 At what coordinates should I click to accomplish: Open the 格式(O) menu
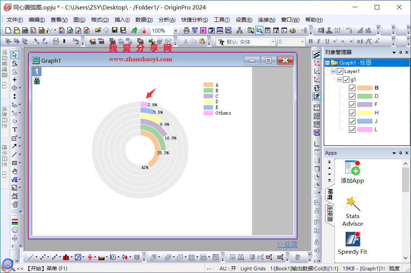tap(100, 20)
